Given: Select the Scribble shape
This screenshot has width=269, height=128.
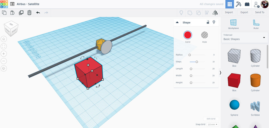Looking at the screenshot, I should coord(255,106).
